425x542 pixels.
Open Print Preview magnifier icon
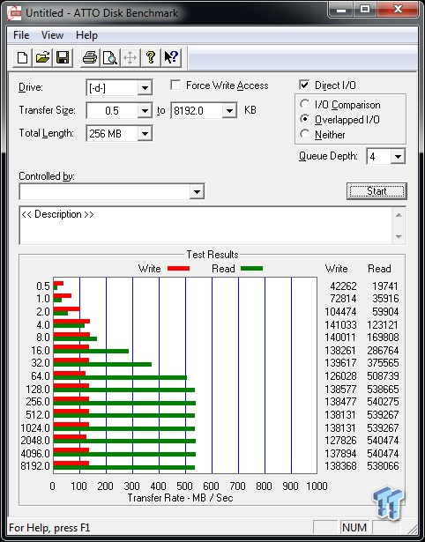(x=110, y=57)
